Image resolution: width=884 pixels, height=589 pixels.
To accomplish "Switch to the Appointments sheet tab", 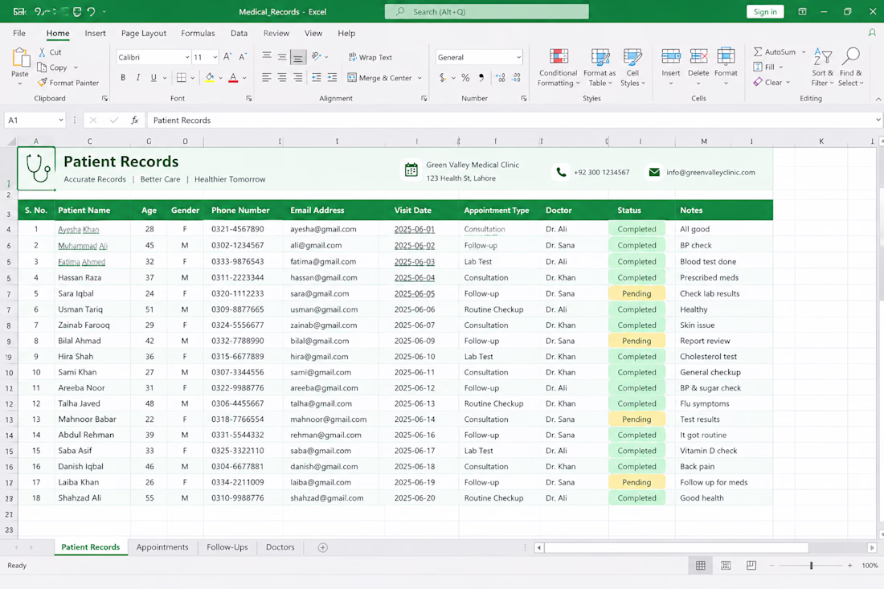I will (162, 547).
